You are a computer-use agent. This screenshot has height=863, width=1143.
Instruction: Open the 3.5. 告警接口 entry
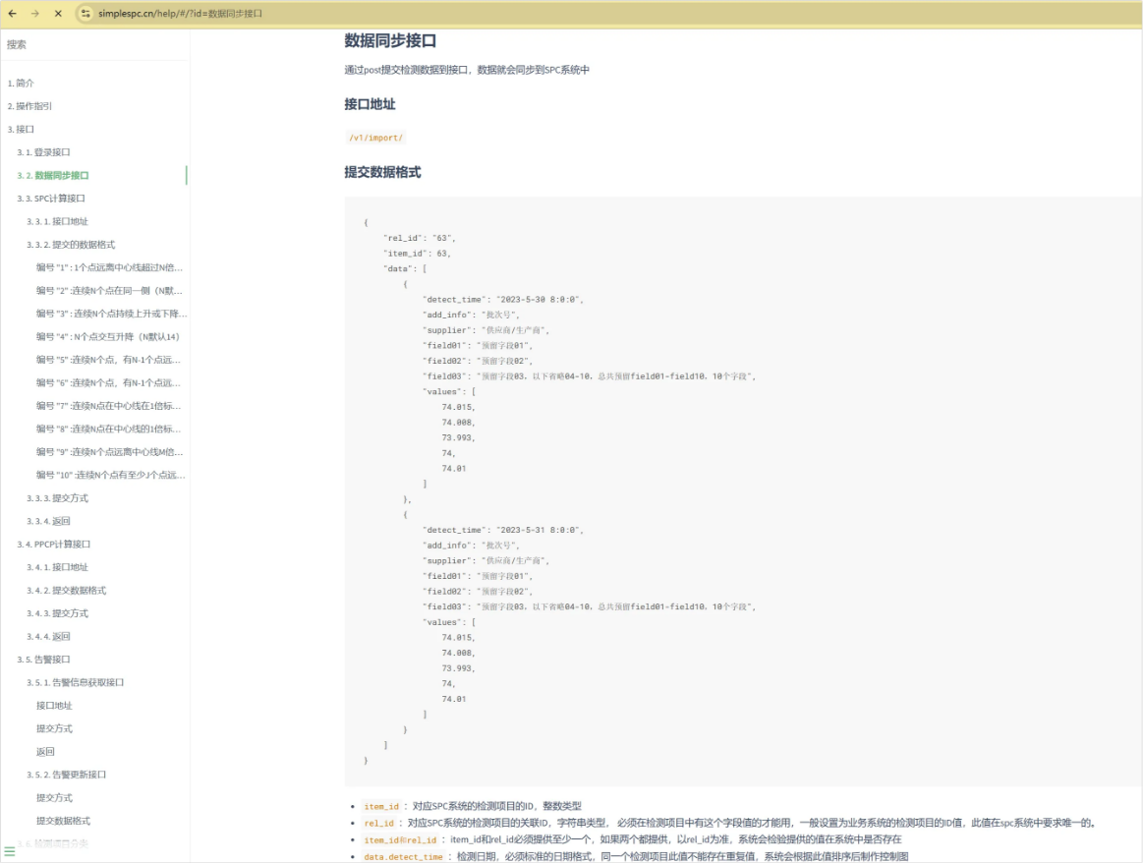[43, 660]
